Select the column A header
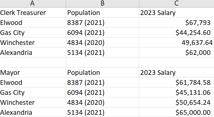This screenshot has width=214, height=117. click(x=33, y=3)
